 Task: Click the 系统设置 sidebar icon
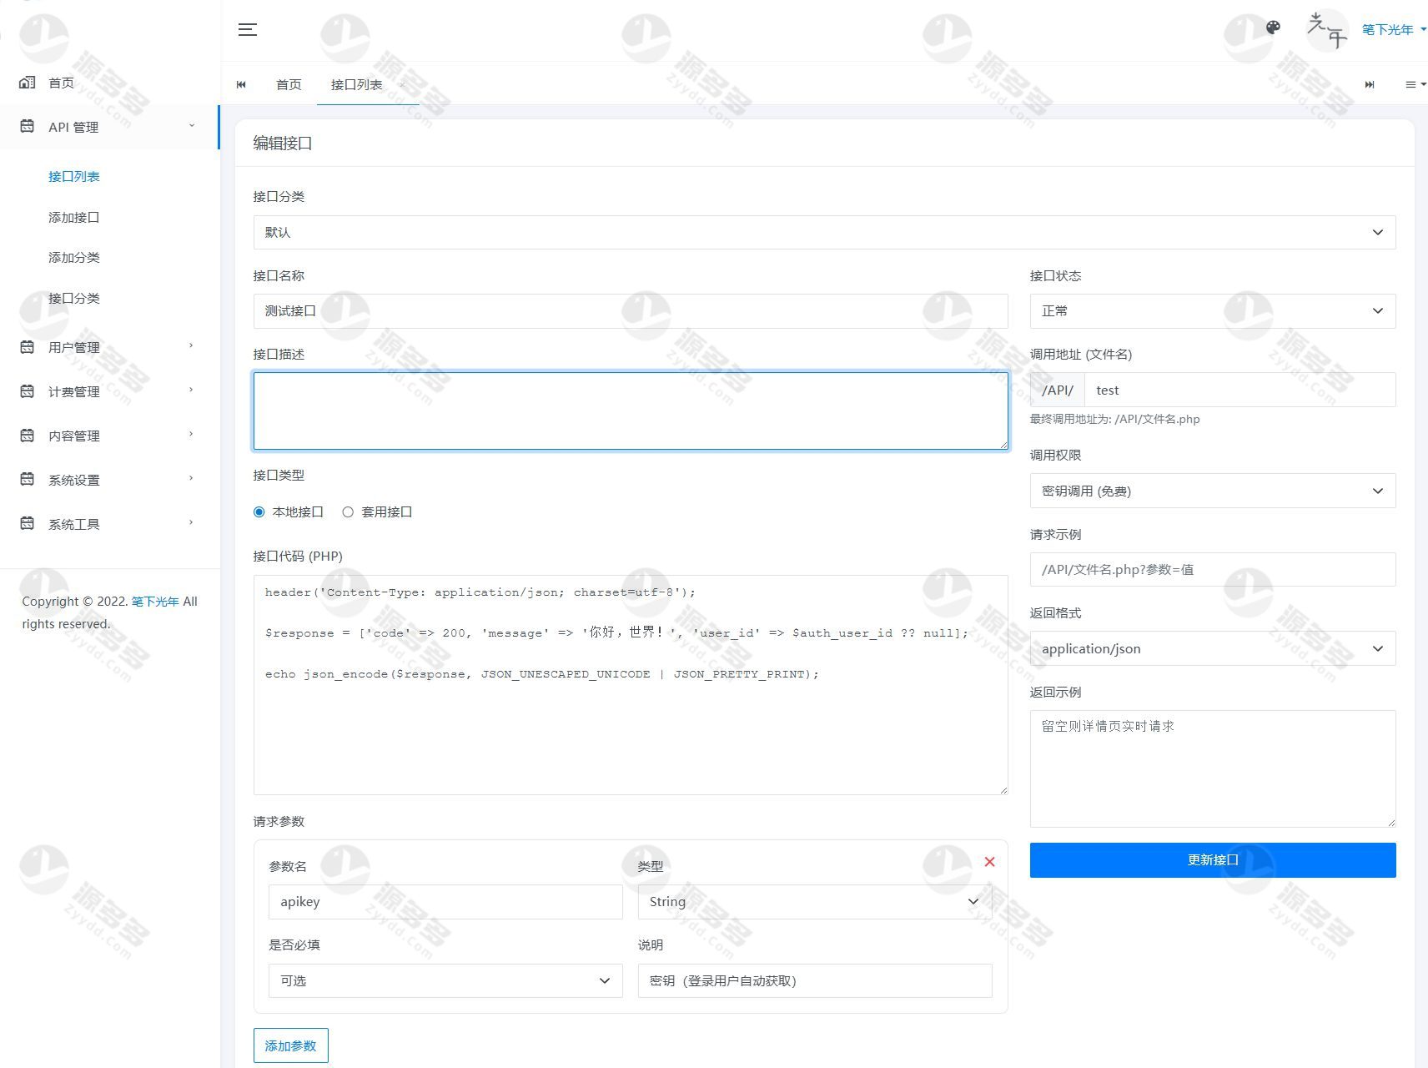[x=27, y=480]
